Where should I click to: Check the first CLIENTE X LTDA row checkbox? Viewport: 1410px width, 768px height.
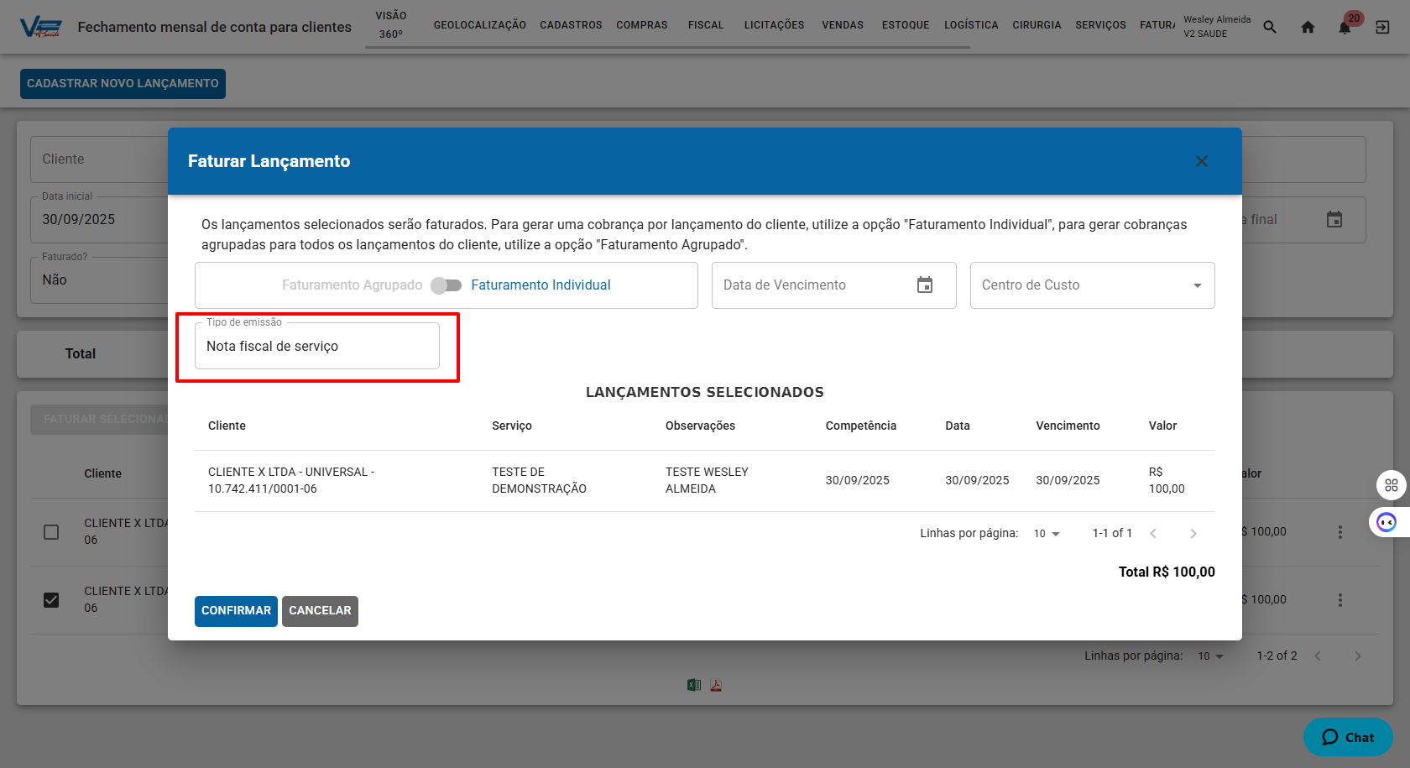51,532
